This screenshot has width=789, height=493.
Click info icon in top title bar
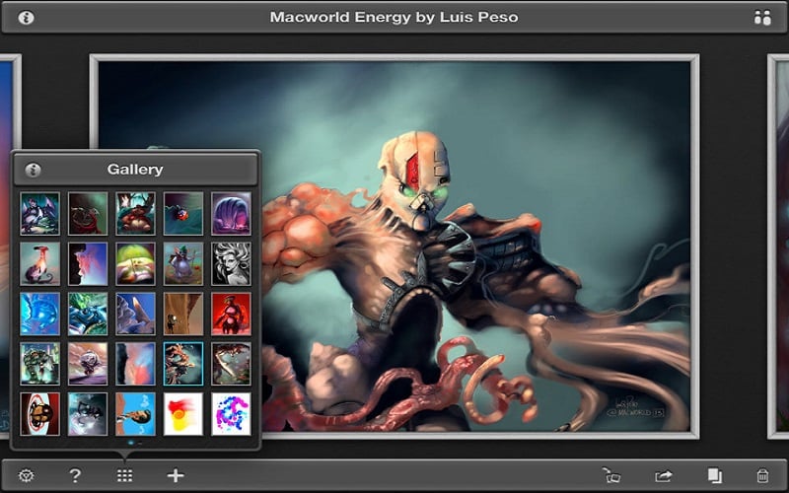coord(27,17)
